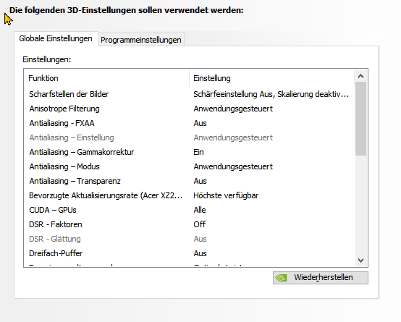Select the DSR - Faktoren row
This screenshot has height=322, width=401.
pyautogui.click(x=189, y=224)
